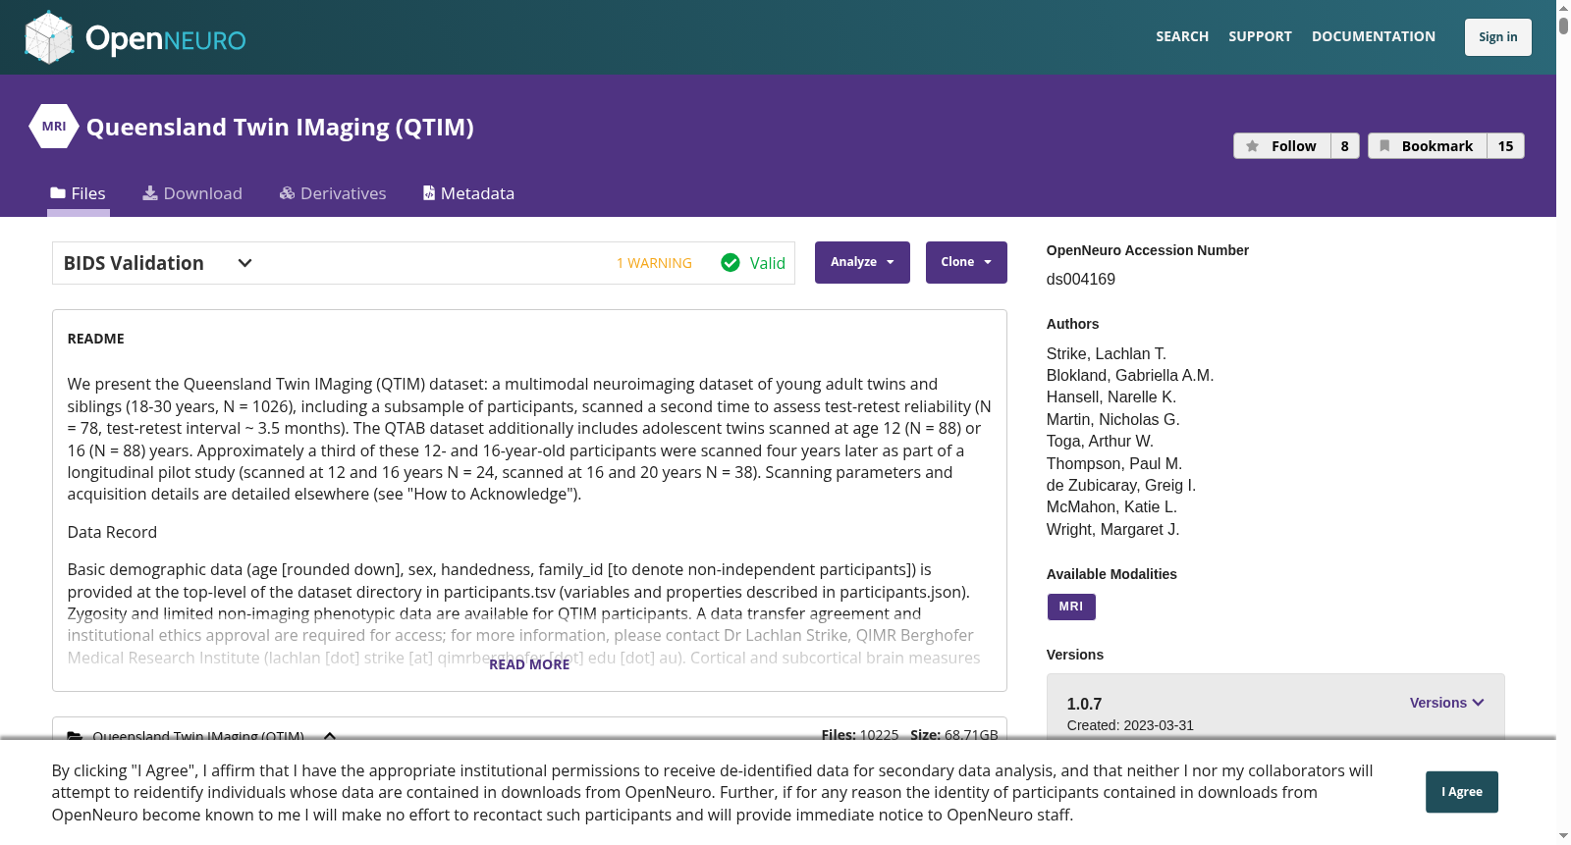Click author Wright, Margaret J.
This screenshot has height=845, width=1571.
1113,529
